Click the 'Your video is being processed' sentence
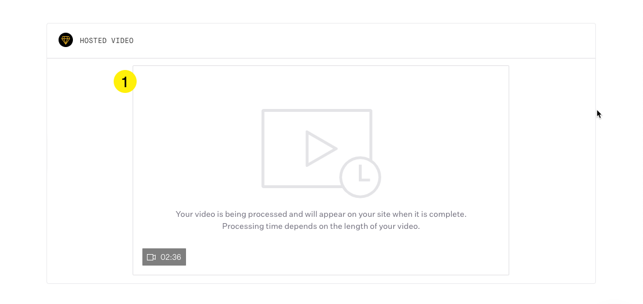The height and width of the screenshot is (304, 643). pyautogui.click(x=321, y=215)
